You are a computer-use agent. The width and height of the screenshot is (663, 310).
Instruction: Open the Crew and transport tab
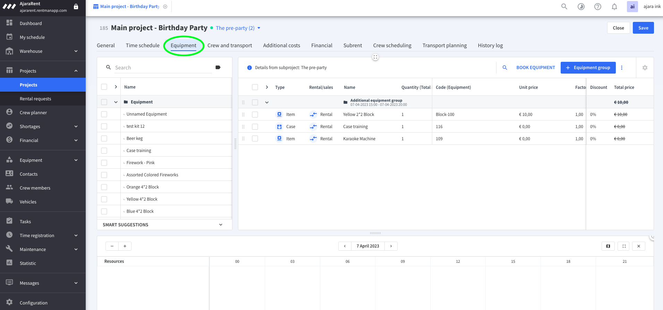click(230, 45)
